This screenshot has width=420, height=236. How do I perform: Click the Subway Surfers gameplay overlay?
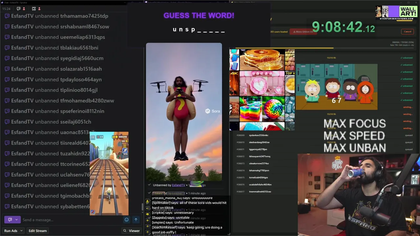pos(109,174)
